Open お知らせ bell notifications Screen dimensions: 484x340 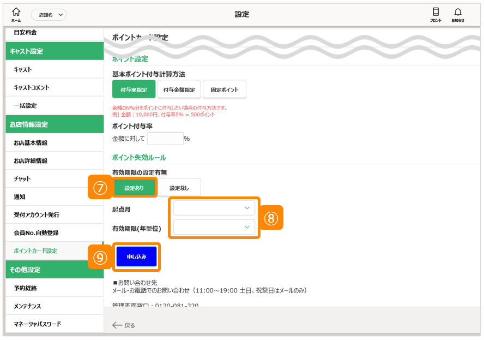(458, 14)
